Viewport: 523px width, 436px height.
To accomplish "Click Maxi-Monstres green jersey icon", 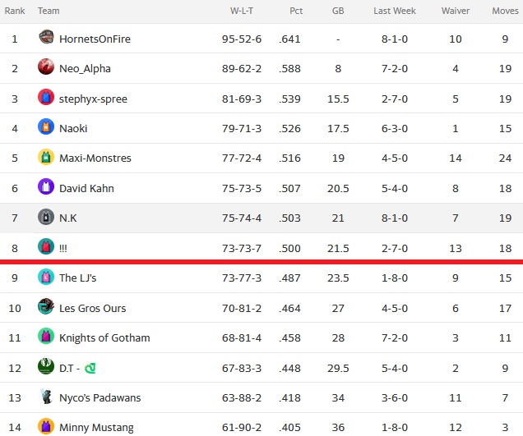I will [x=46, y=157].
